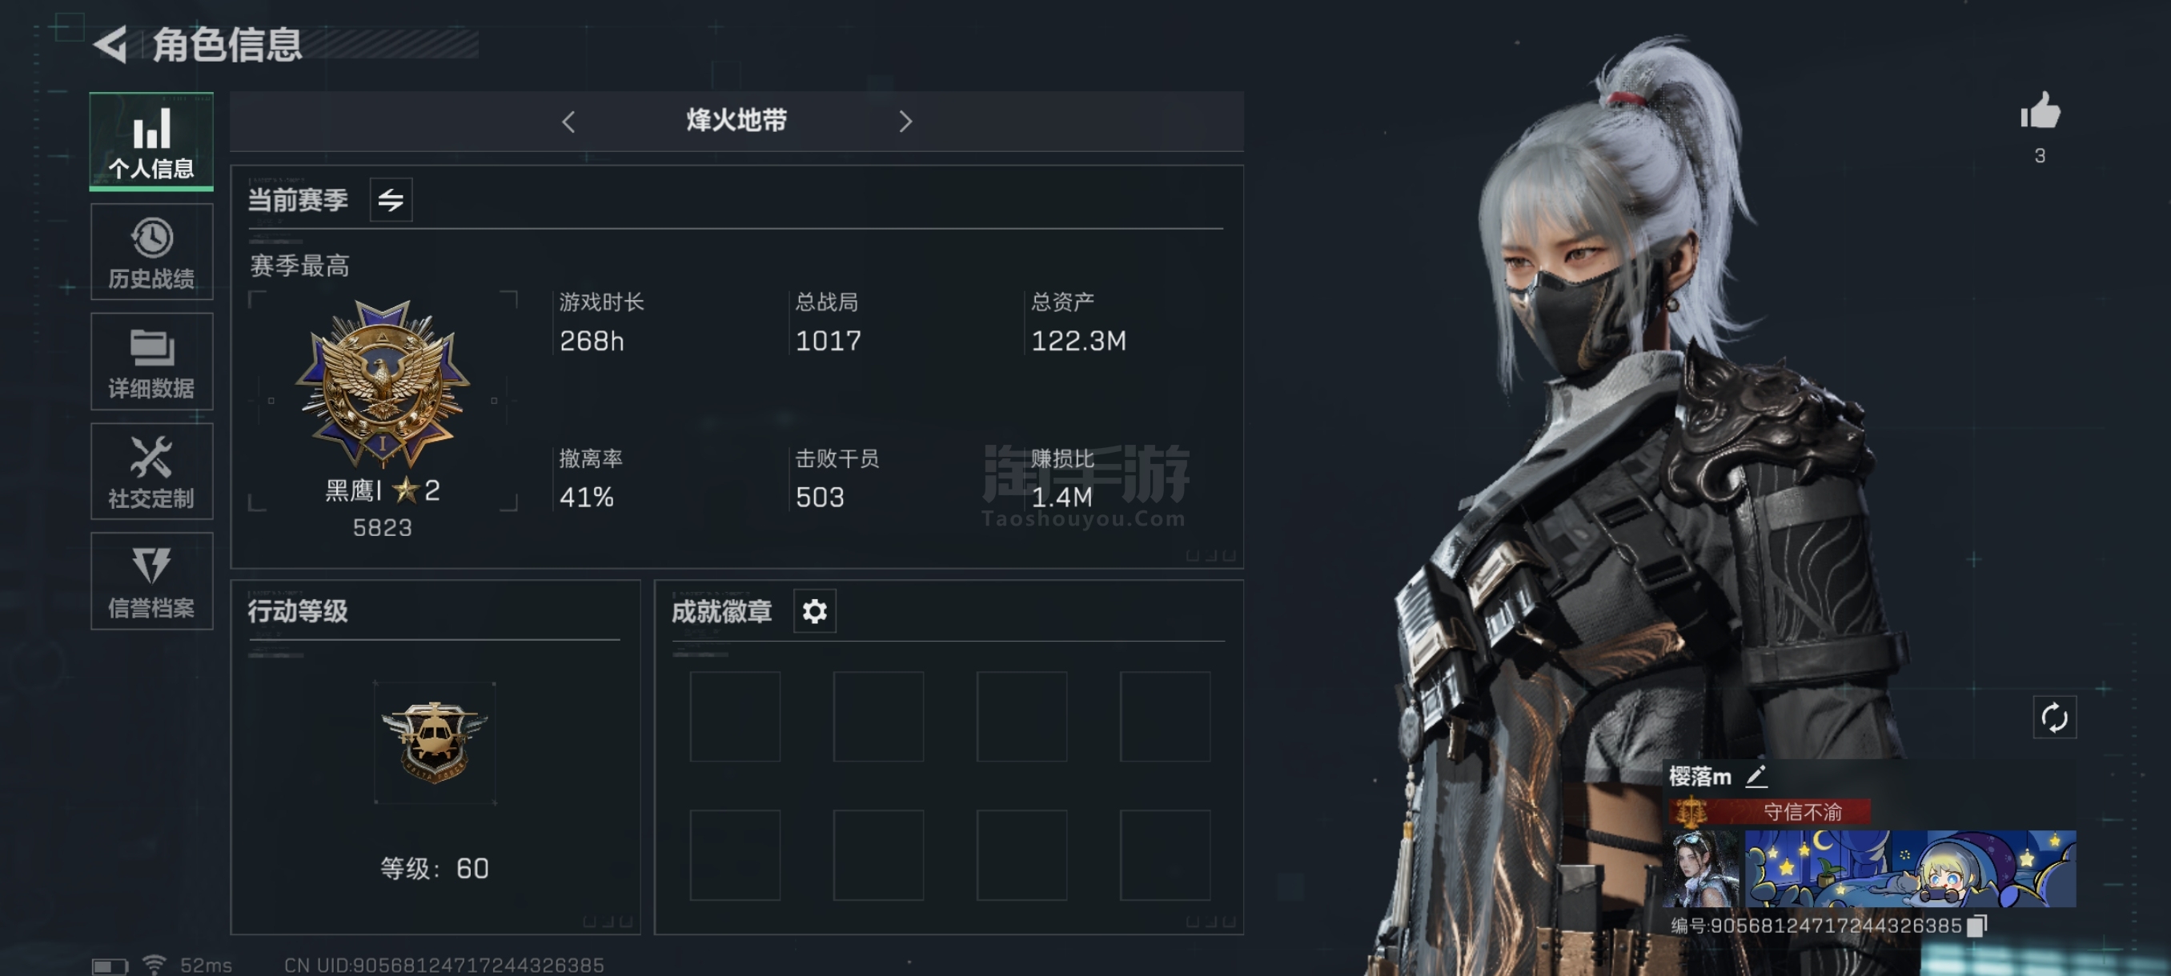Screen dimensions: 2171x976
Task: View the 黑鹰I season rank emblem
Action: (x=383, y=384)
